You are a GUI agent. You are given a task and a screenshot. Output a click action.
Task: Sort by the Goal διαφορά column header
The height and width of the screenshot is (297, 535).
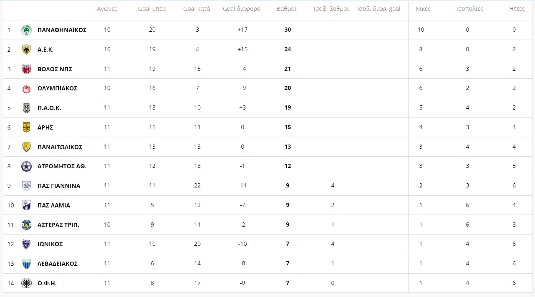242,9
